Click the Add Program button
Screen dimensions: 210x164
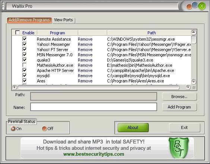(179, 107)
